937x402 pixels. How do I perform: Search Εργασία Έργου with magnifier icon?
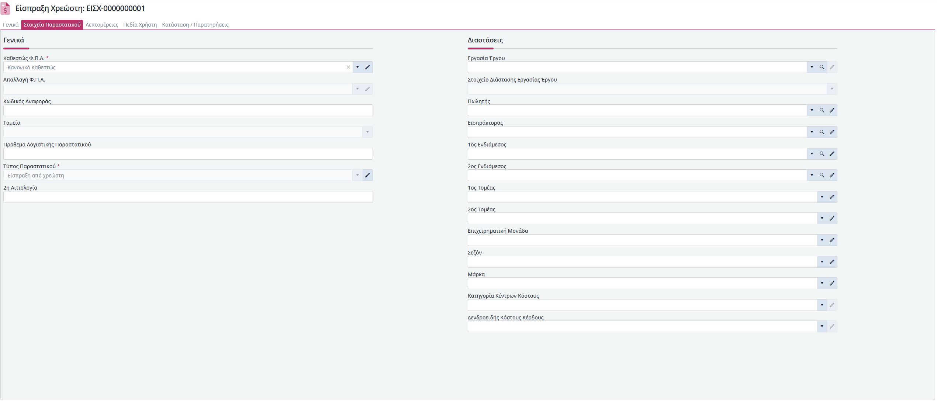click(822, 67)
